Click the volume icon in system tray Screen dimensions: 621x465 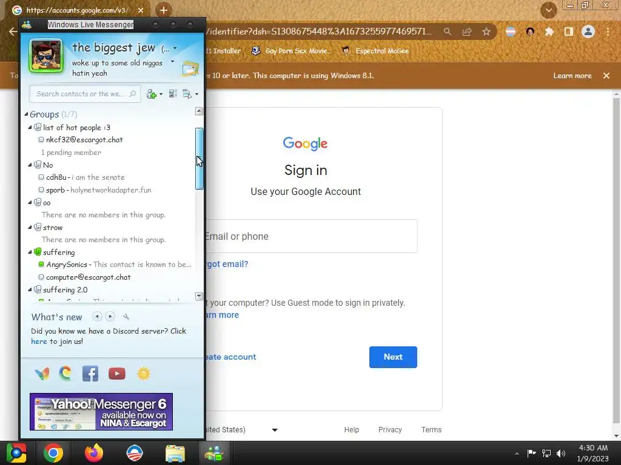(x=561, y=453)
